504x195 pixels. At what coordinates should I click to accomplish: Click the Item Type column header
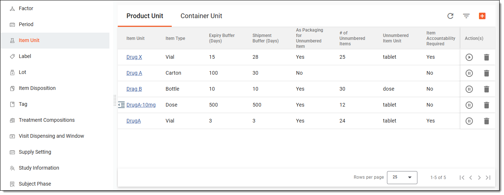175,38
